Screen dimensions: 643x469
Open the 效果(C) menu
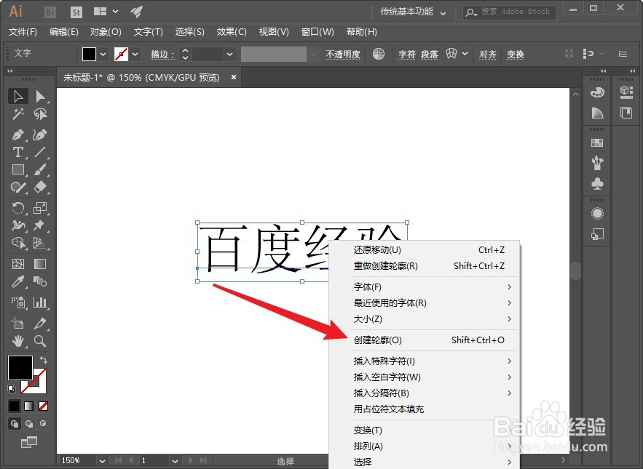(232, 32)
